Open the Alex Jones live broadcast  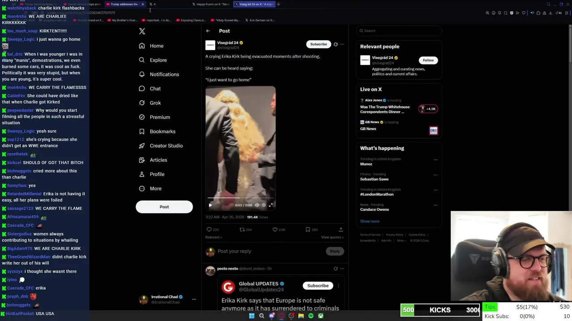(x=399, y=106)
